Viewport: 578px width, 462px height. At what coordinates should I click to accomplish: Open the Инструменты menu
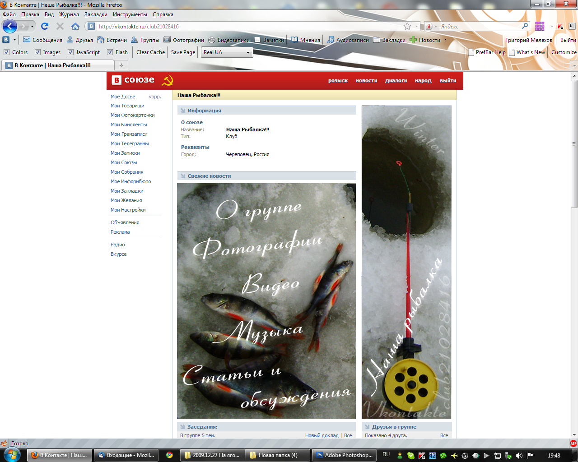130,14
